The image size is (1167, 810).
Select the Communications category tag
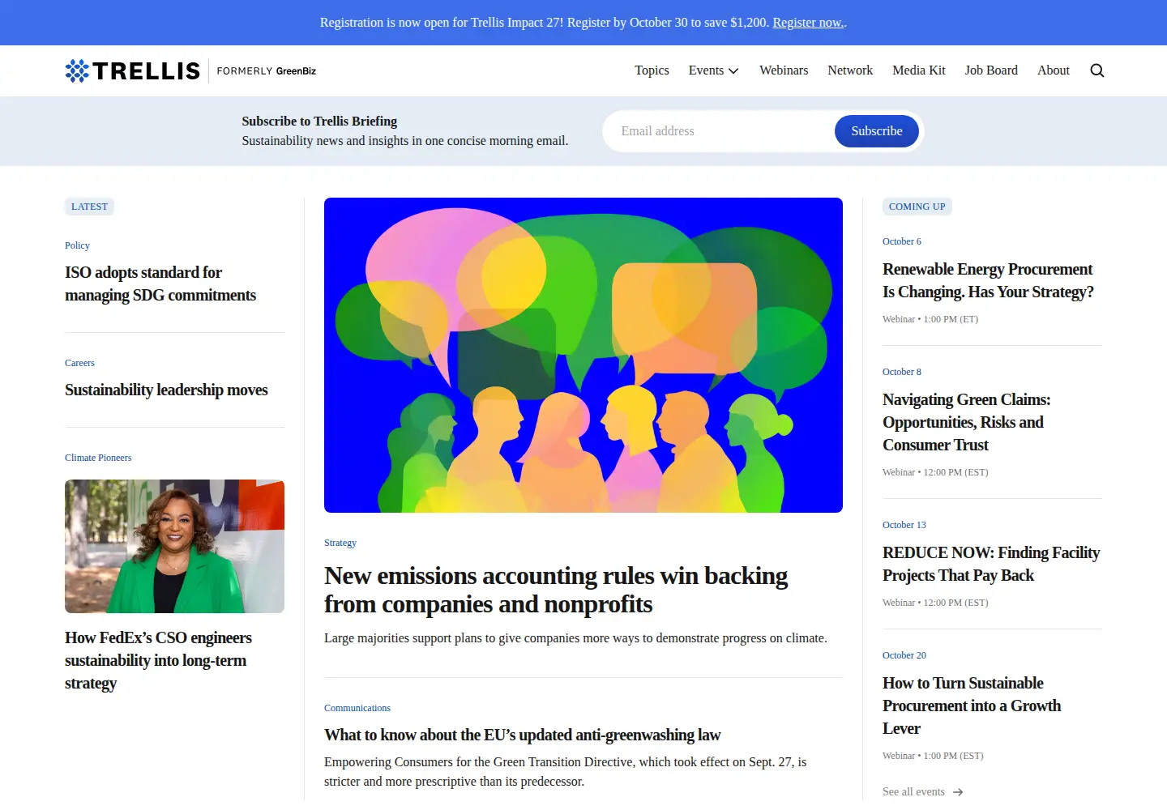(x=357, y=708)
